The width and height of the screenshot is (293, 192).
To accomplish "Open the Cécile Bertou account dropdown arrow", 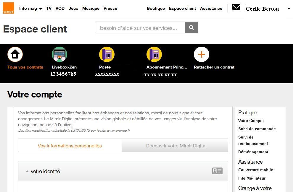I will click(x=289, y=9).
